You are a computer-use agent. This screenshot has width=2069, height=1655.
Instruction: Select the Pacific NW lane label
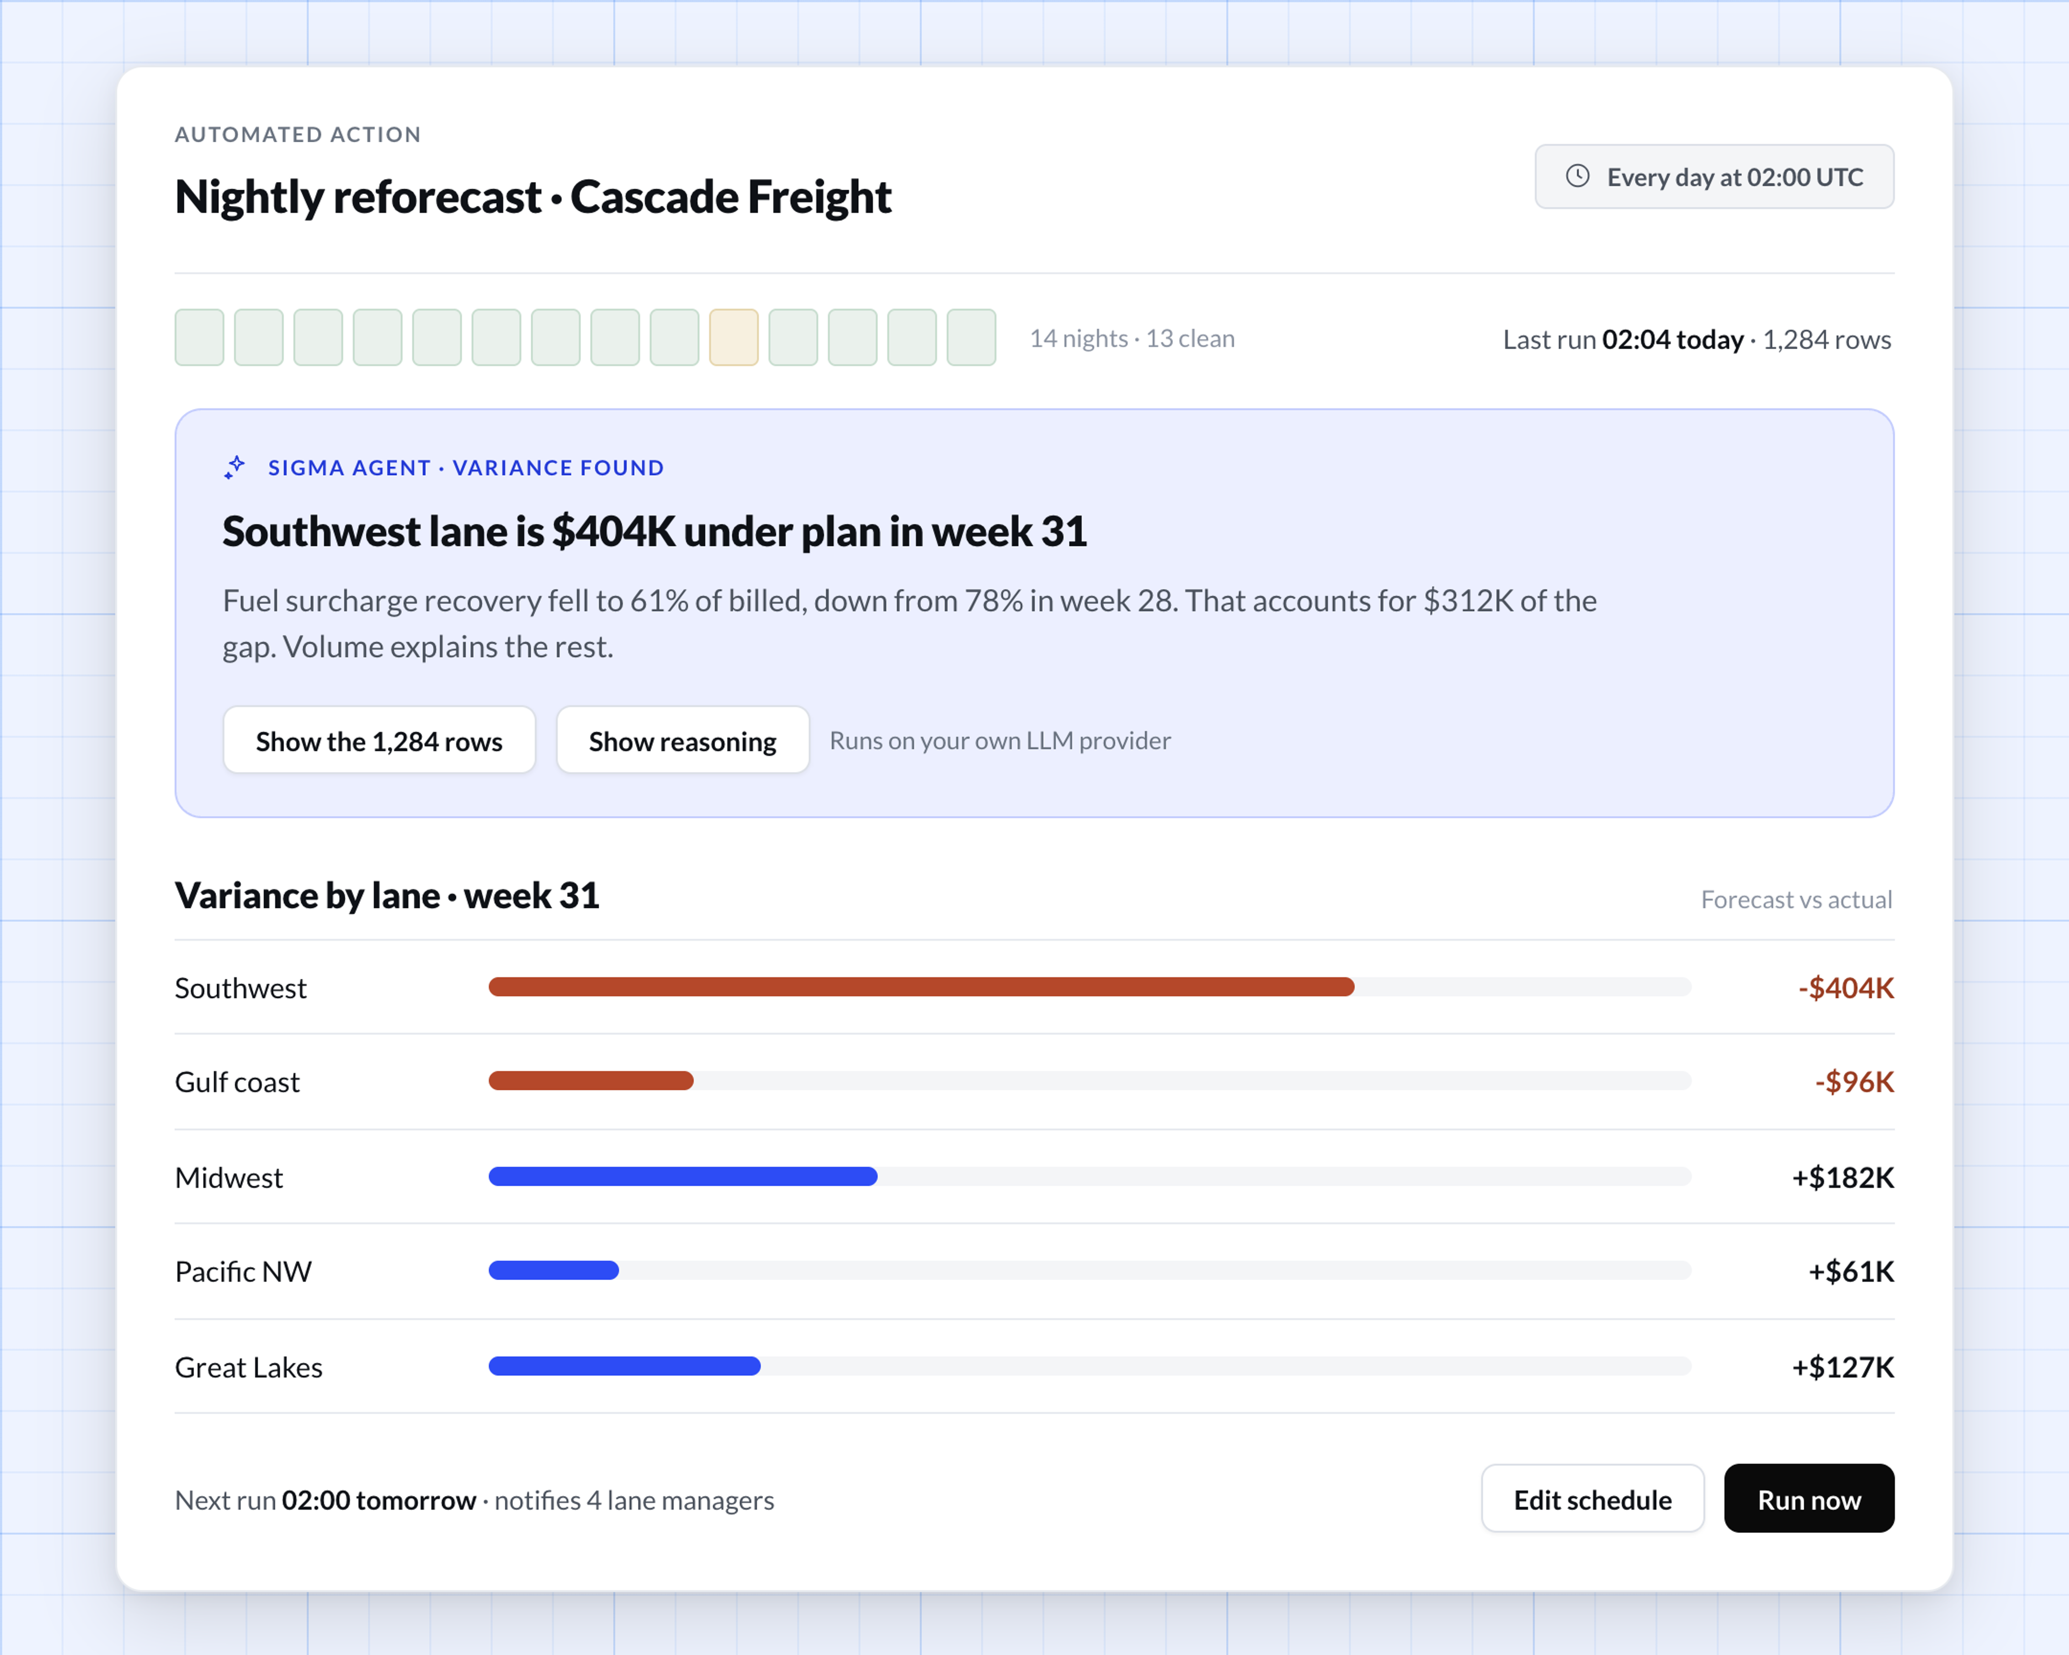coord(243,1271)
